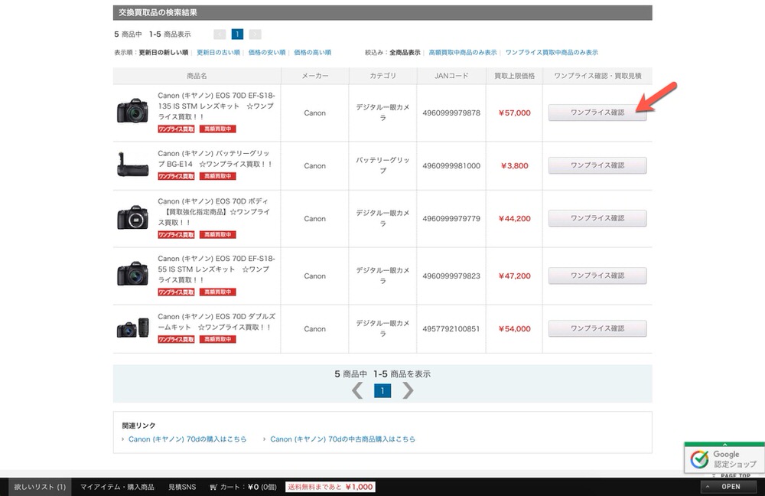Click price ¥44,200
The width and height of the screenshot is (765, 496).
514,218
